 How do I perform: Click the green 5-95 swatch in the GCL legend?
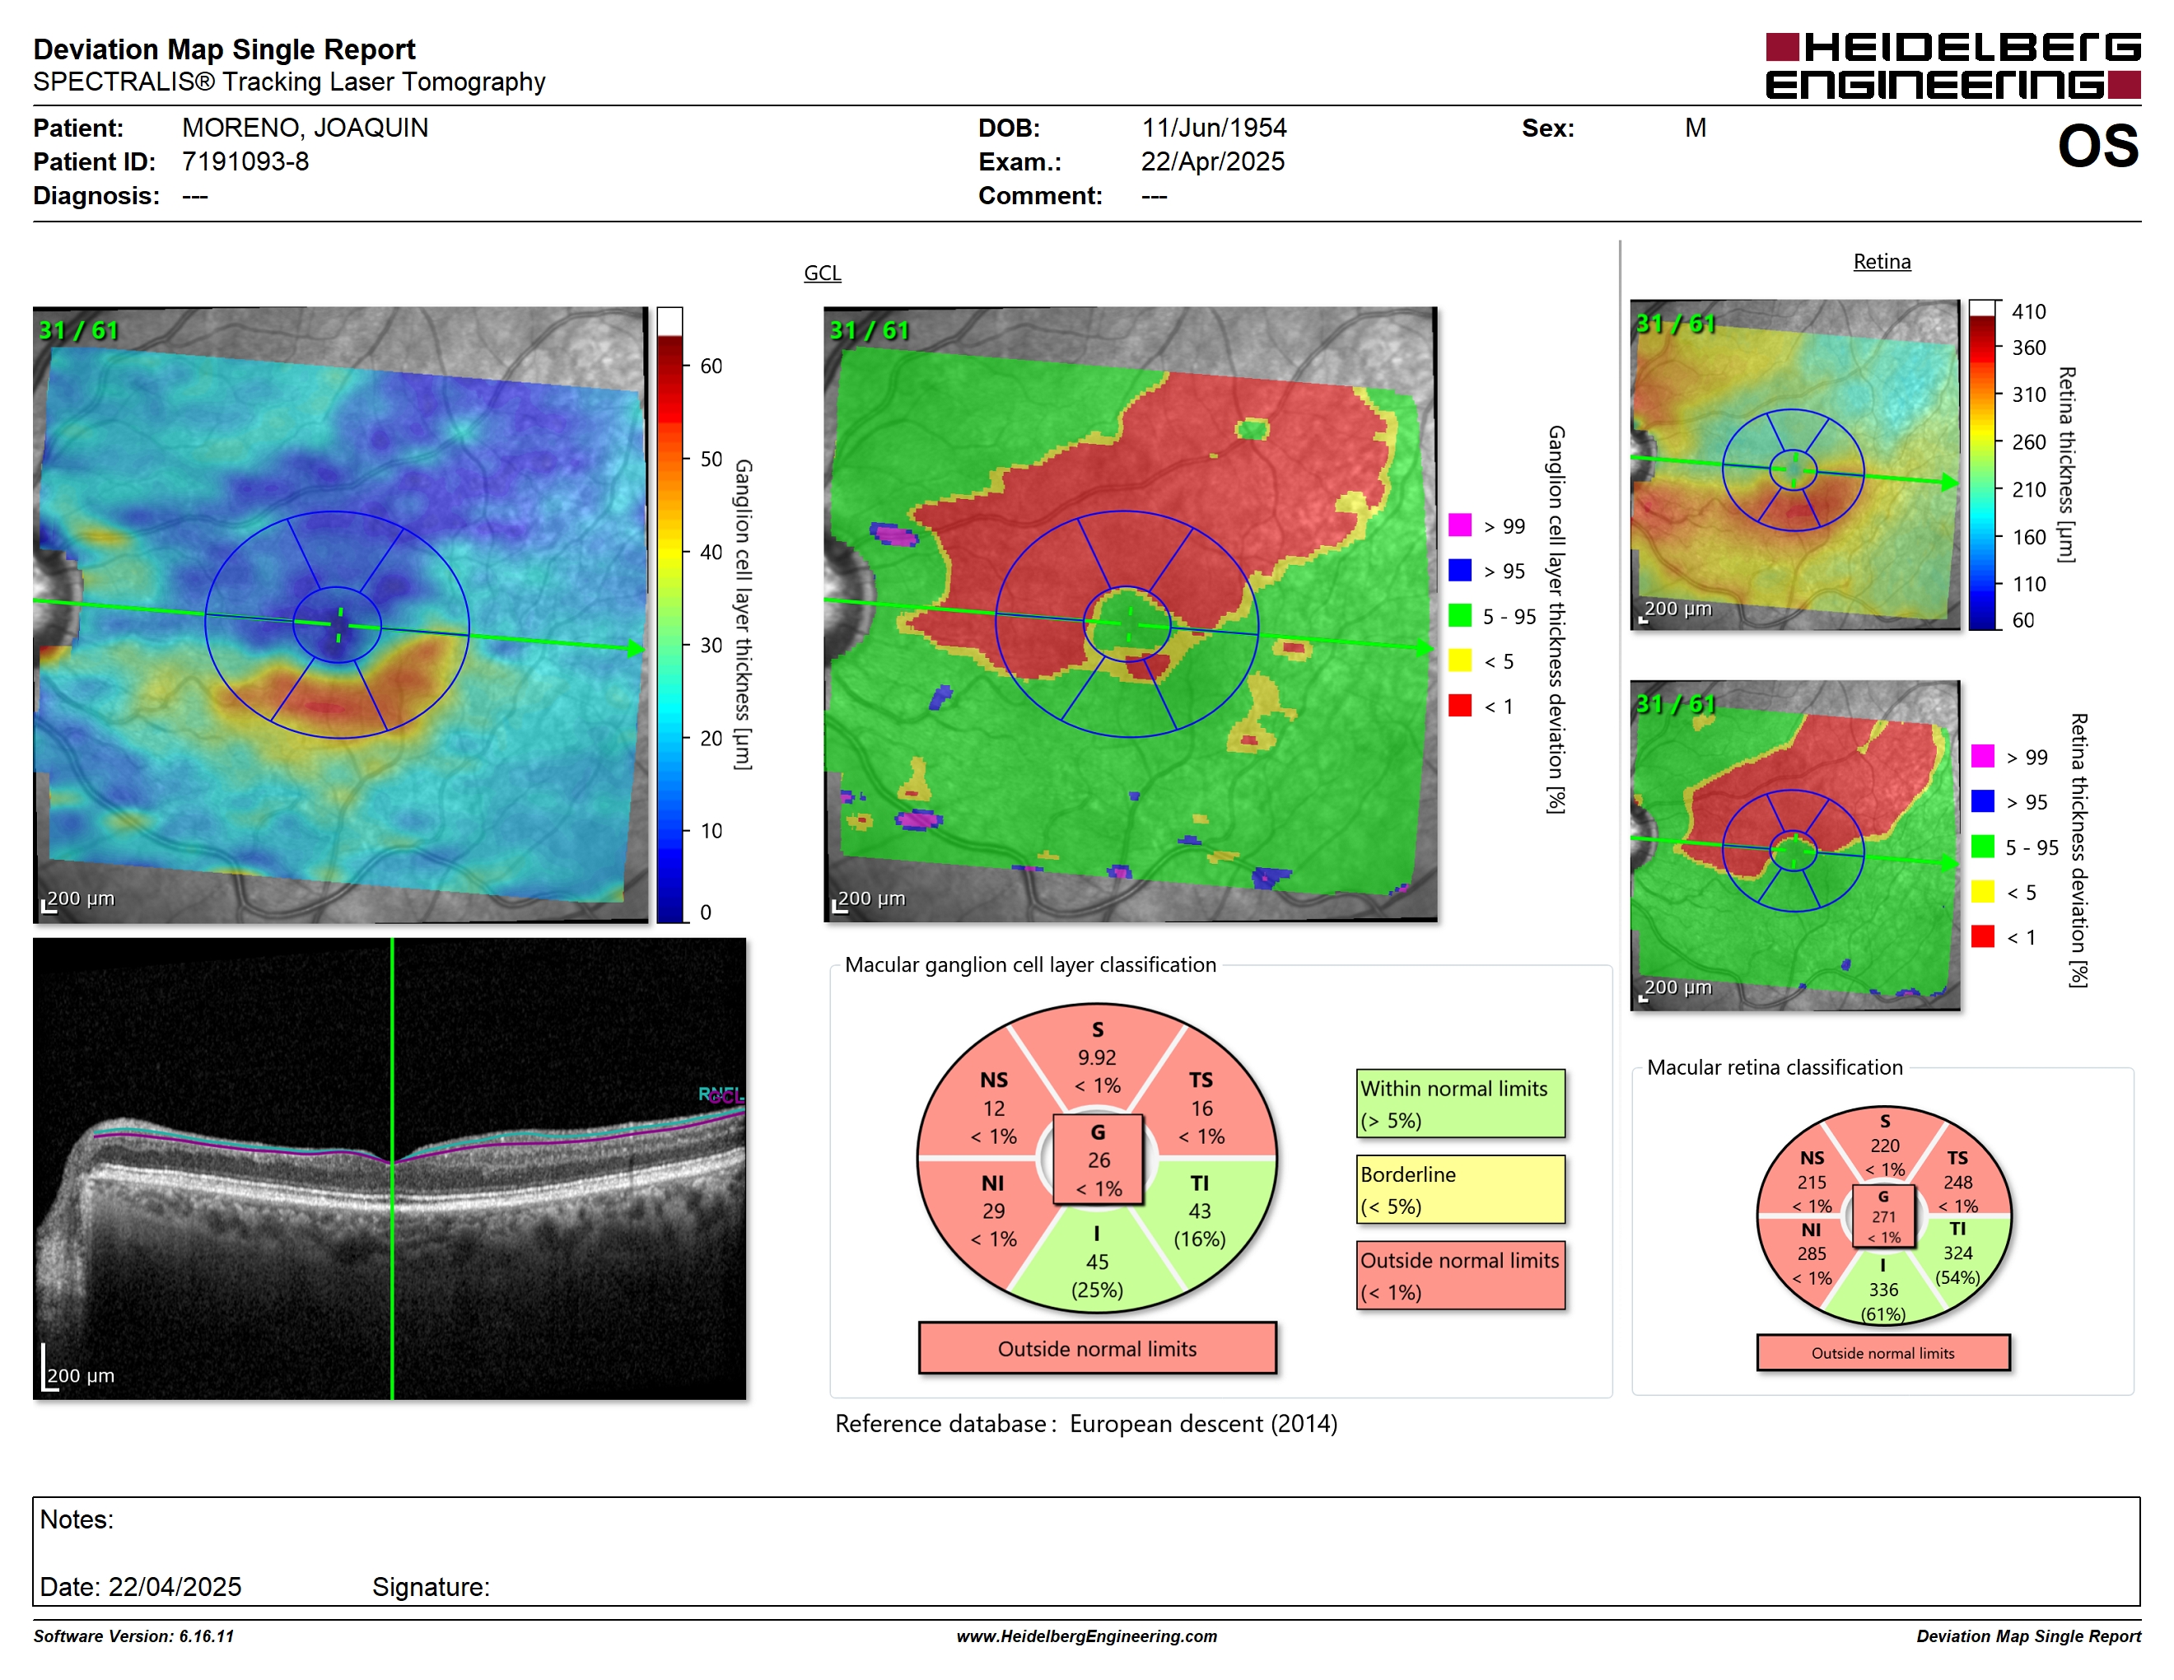point(1459,615)
